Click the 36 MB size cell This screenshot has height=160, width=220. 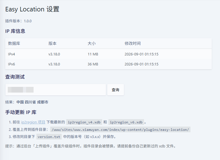pyautogui.click(x=93, y=64)
